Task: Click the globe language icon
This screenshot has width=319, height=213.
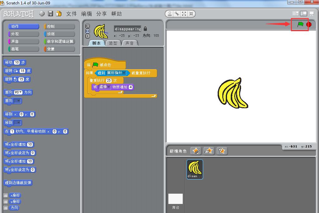Action: tap(42, 14)
